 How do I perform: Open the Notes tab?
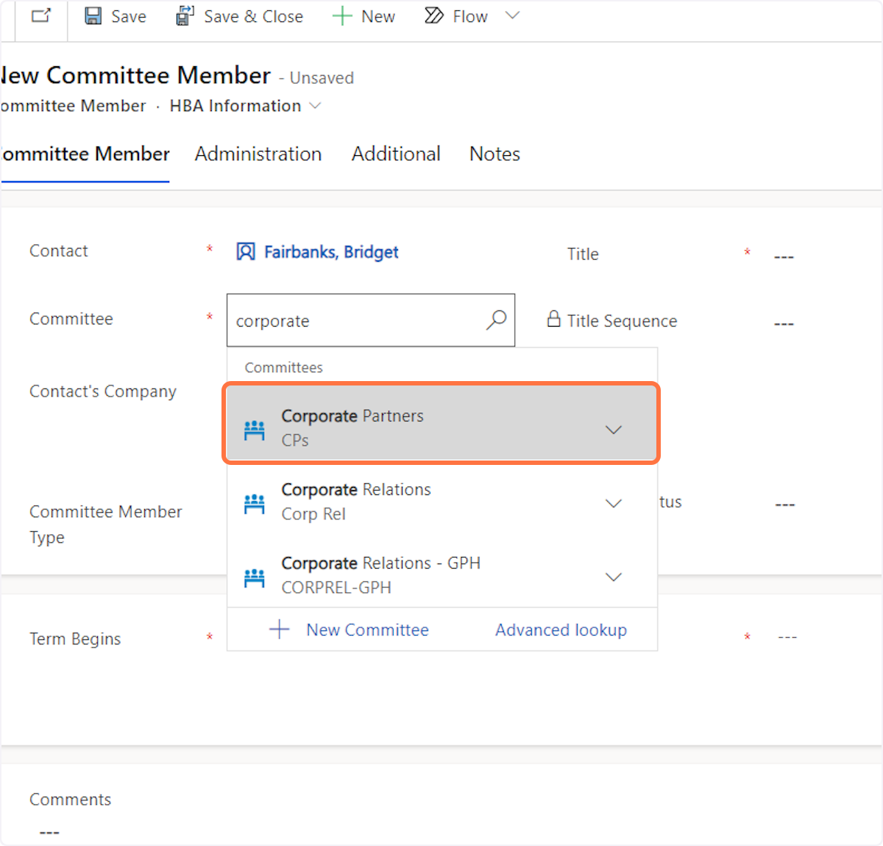coord(494,154)
